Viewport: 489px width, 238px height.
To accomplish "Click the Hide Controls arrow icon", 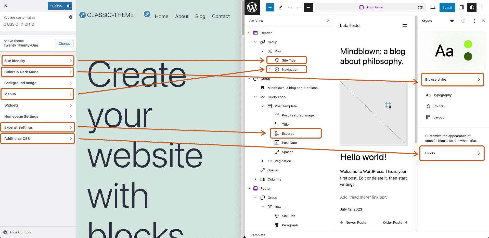I will 5,232.
